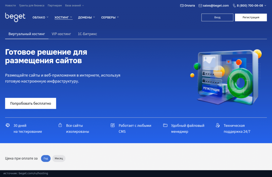This screenshot has height=177, width=272.
Task: Click the CMS grid icon
Action: coord(113,125)
